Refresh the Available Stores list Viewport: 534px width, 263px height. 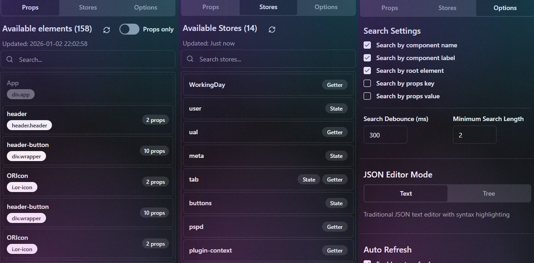tap(272, 30)
